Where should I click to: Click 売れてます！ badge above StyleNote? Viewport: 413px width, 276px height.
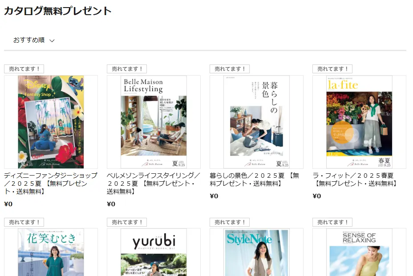click(x=229, y=222)
